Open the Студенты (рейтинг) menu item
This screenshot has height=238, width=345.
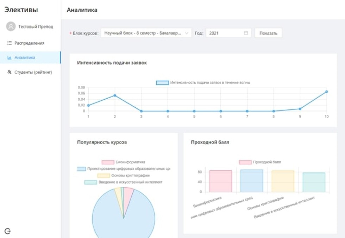[33, 72]
